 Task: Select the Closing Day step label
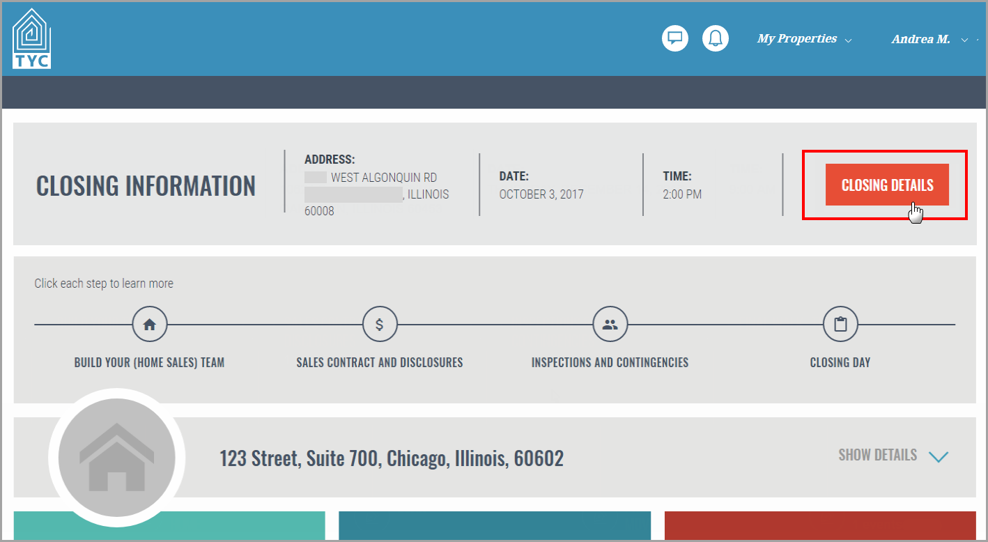[x=840, y=362]
